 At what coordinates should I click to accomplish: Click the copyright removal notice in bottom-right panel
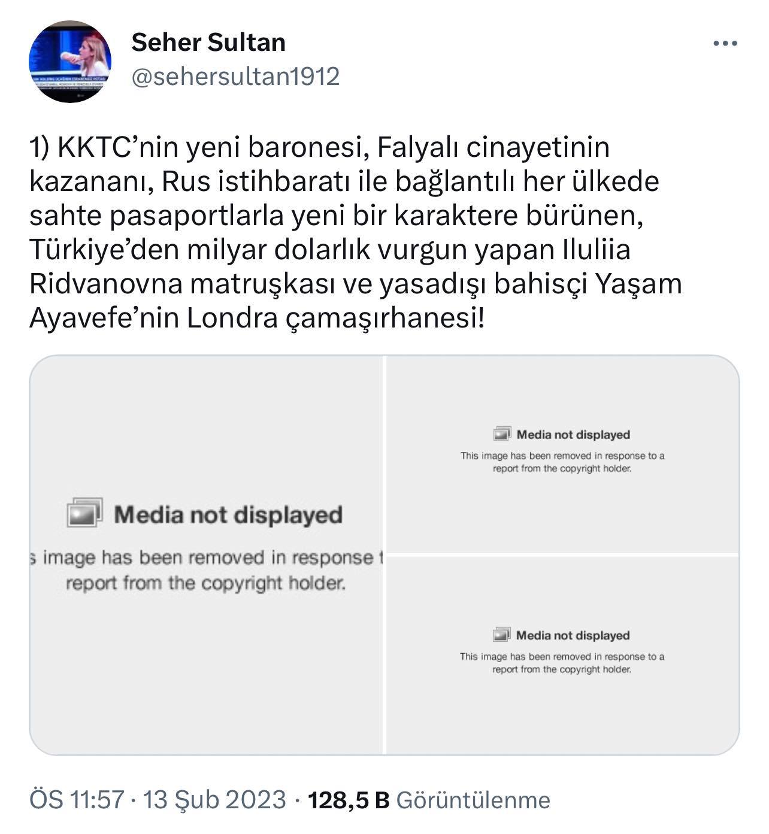(562, 663)
